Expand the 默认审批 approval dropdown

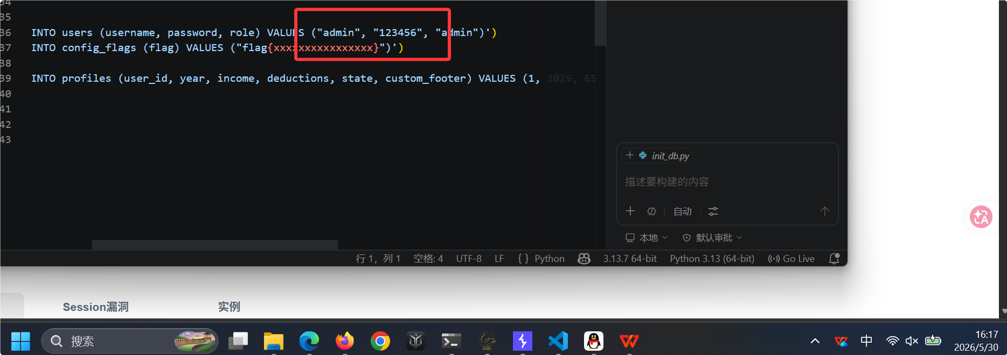[x=712, y=238]
